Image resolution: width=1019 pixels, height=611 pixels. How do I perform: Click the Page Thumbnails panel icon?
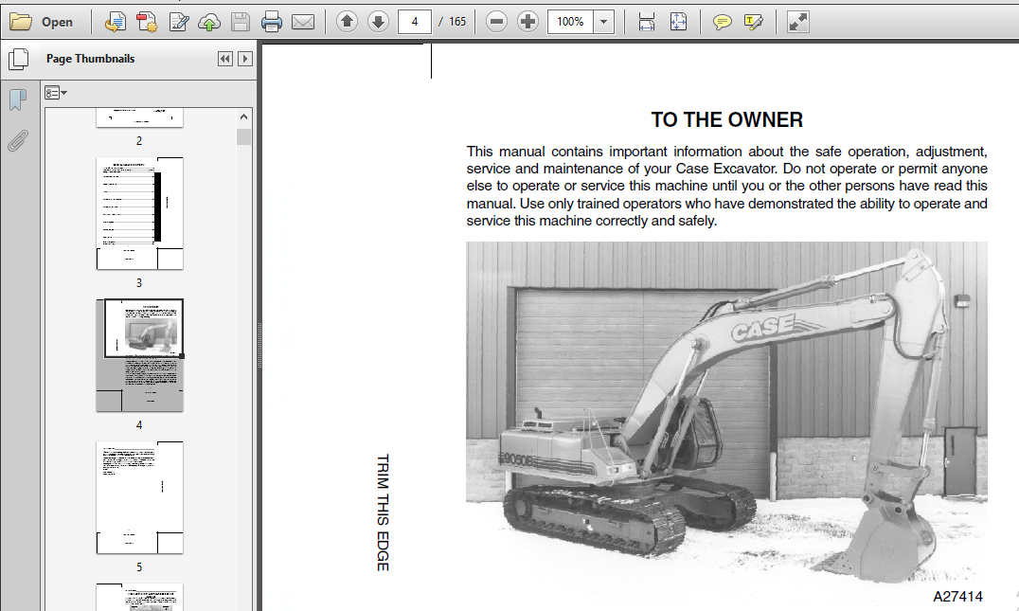[19, 59]
